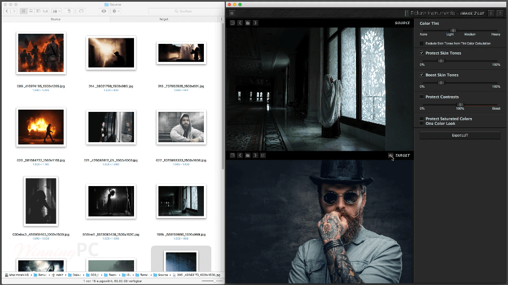The width and height of the screenshot is (508, 285).
Task: Click Finder share button
Action: 69,11
